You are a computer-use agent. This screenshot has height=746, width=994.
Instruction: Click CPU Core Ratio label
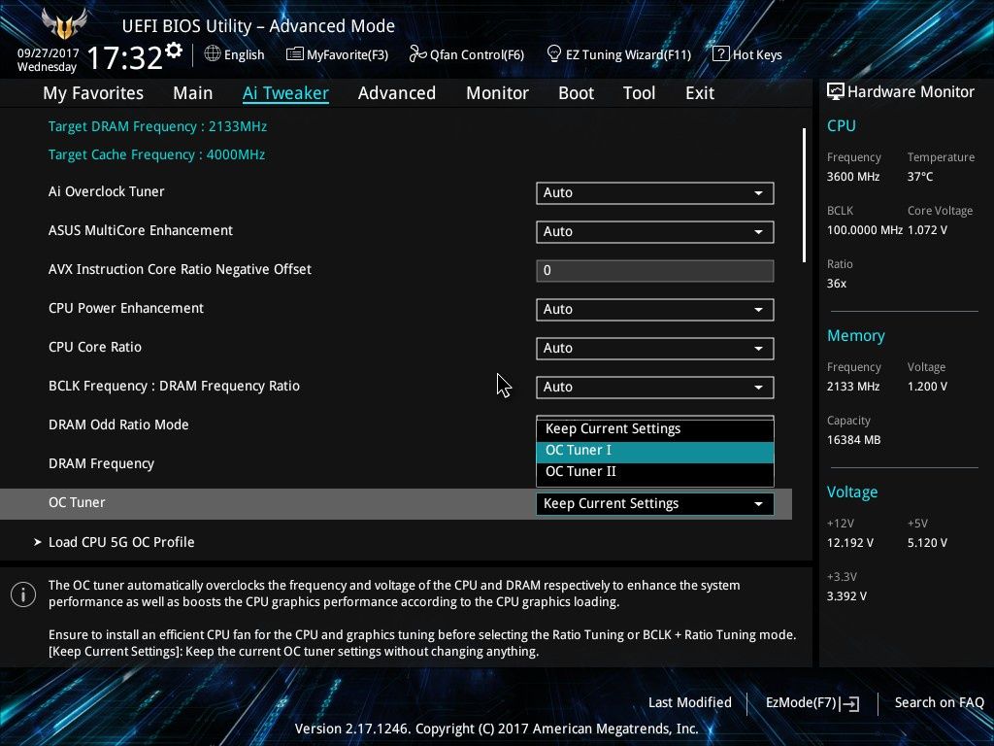coord(95,347)
